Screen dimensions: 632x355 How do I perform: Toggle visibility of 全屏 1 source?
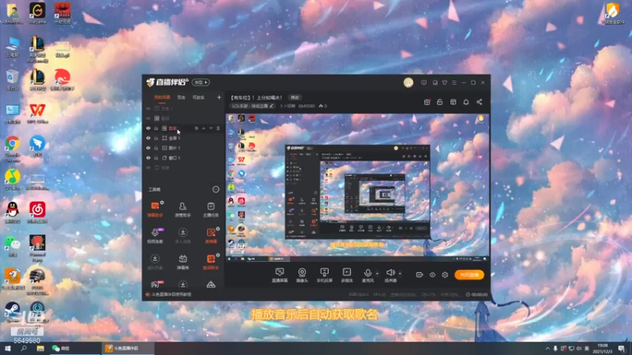(149, 138)
